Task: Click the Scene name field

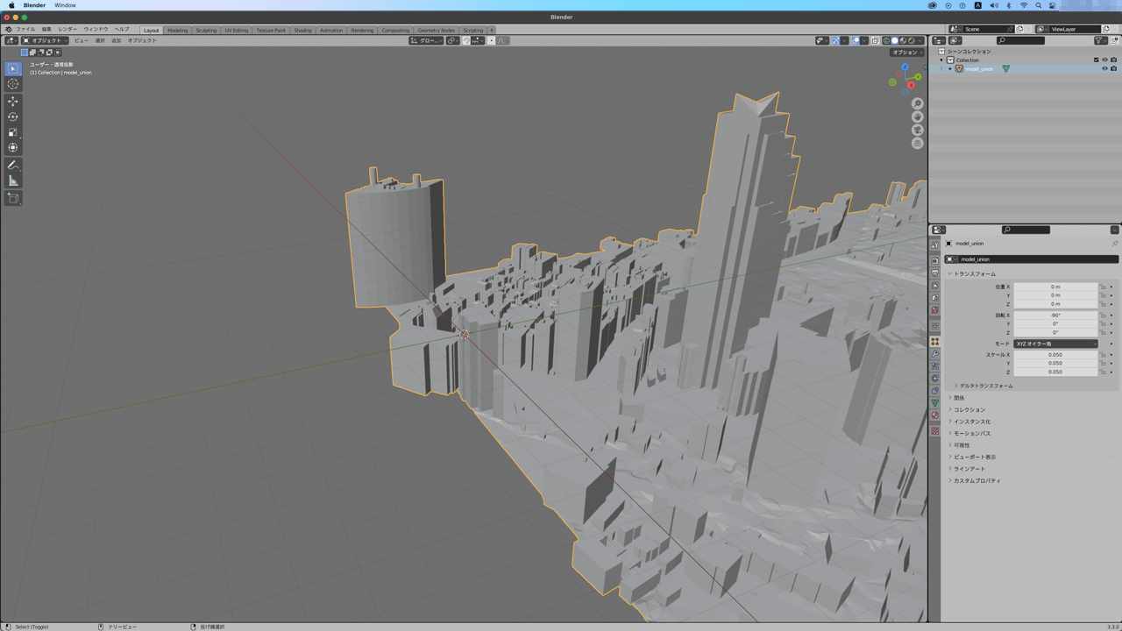Action: coord(986,29)
